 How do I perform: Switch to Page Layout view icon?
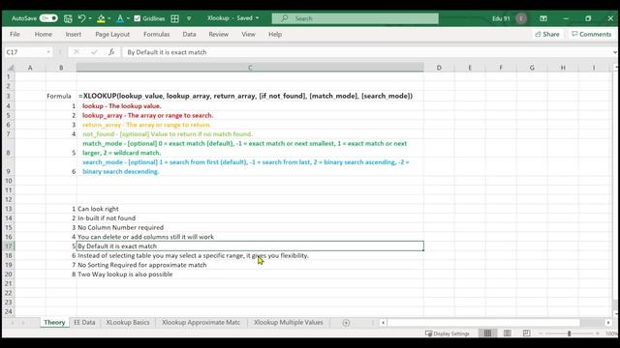pos(507,333)
